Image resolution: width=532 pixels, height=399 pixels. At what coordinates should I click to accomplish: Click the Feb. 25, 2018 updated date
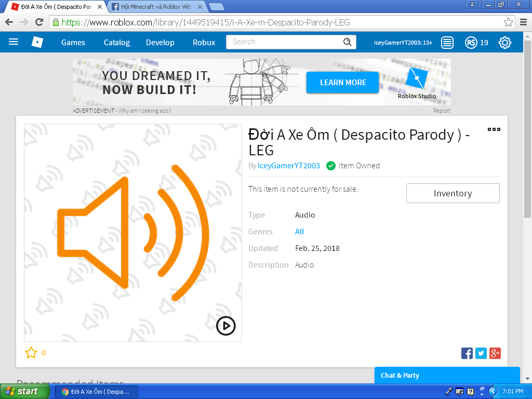click(x=317, y=248)
